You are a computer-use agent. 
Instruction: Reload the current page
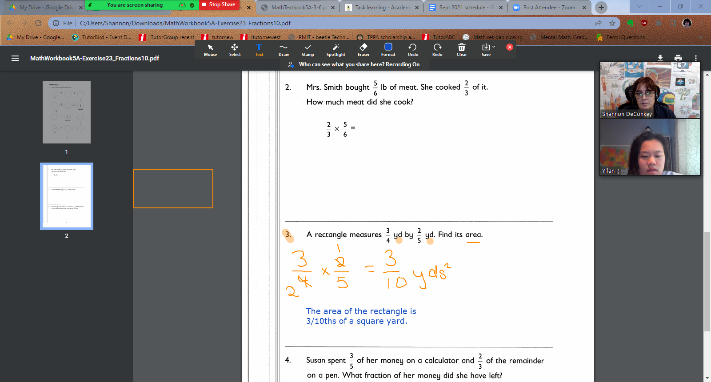click(38, 23)
